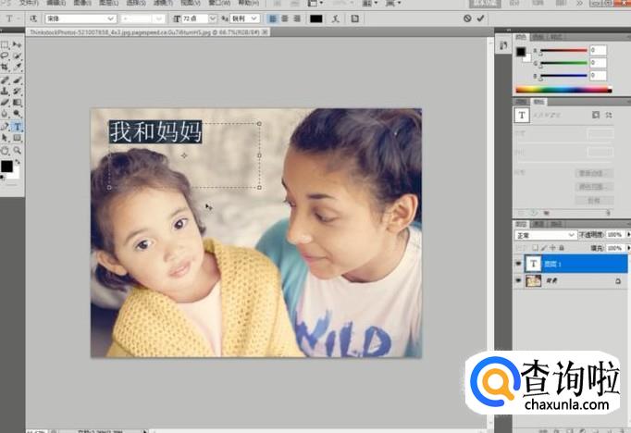631x433 pixels.
Task: Select the Rectangular Marquee tool
Action: tap(5, 44)
